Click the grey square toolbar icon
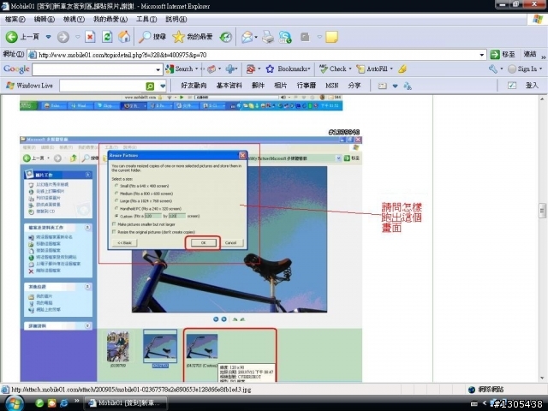 305,37
